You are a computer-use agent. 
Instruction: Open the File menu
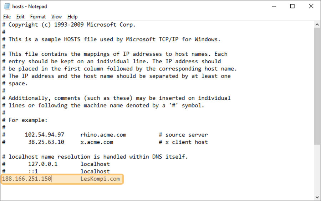tap(7, 17)
